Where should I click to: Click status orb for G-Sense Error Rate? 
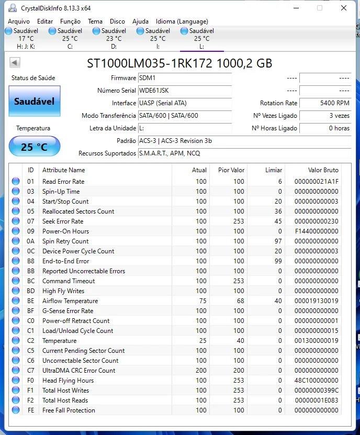(x=16, y=310)
